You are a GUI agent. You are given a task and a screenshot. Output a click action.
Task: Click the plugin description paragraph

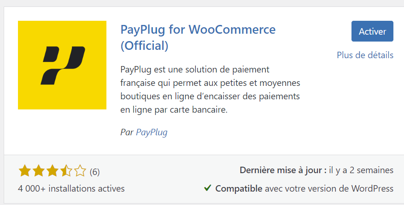210,90
